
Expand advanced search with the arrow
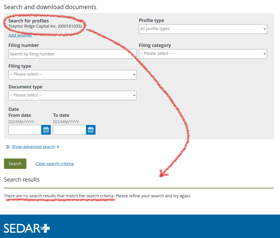pyautogui.click(x=58, y=147)
